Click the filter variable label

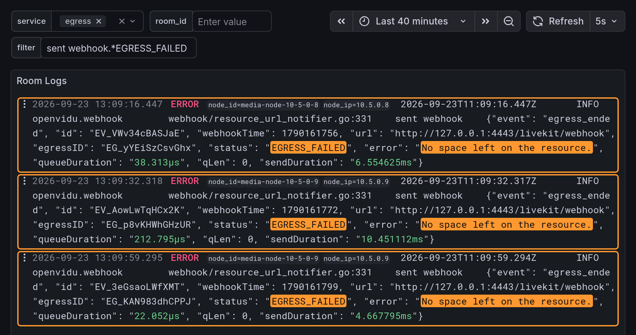click(x=26, y=48)
